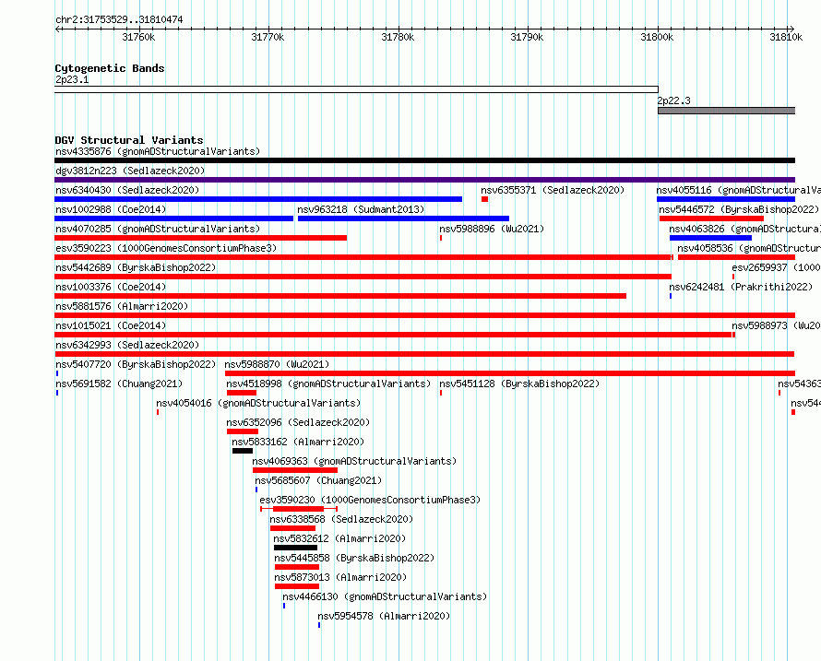
Task: Click the nsv4335876 gnomADStructuralVariants label
Action: point(158,152)
